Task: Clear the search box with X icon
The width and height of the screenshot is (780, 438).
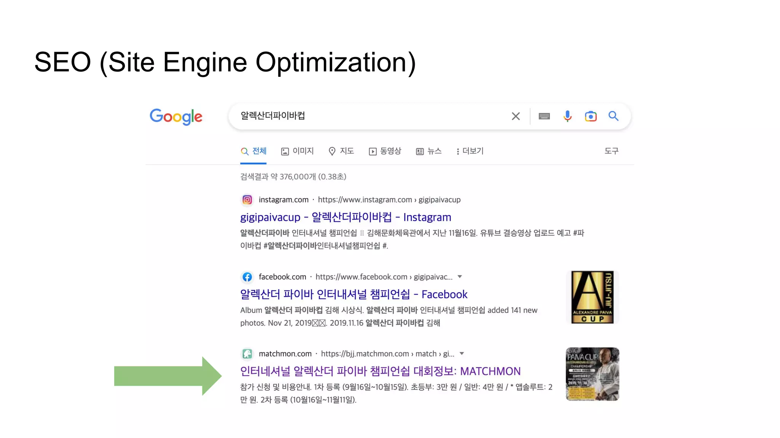Action: pos(516,116)
